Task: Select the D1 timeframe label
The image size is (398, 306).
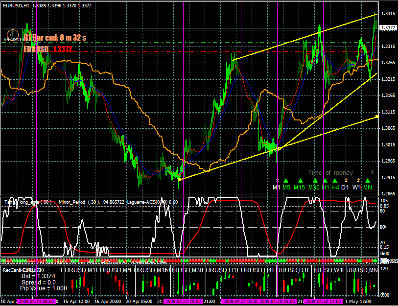Action: (345, 188)
